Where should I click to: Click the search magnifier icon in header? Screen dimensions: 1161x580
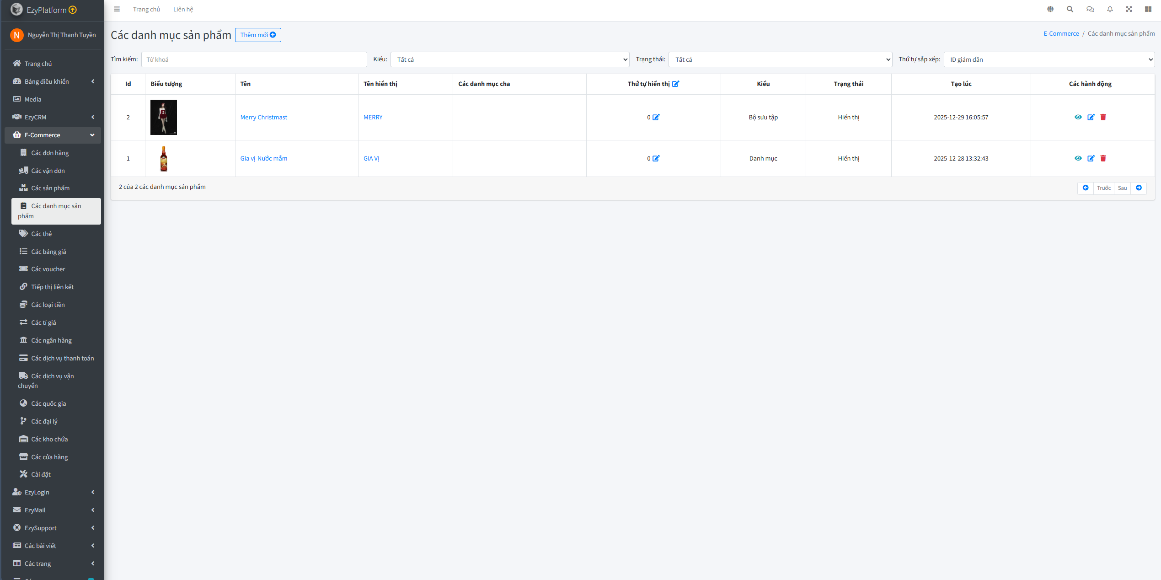1070,9
